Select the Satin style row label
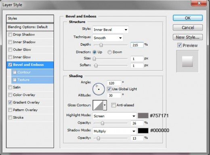The height and width of the screenshot is (155, 210). [17, 87]
